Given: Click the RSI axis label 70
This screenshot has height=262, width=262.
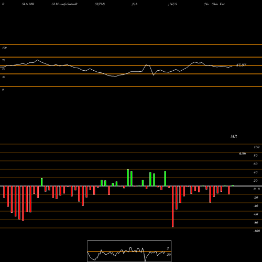Looking at the screenshot, I should click(4, 60).
